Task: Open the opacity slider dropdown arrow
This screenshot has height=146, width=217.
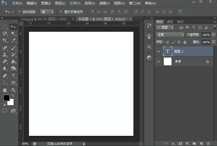Action: pos(214,35)
